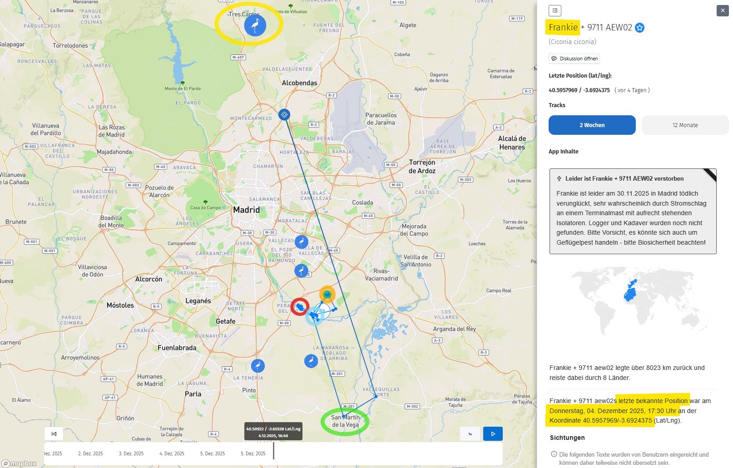733x468 pixels.
Task: Click the orange-circled green position marker
Action: coord(327,294)
